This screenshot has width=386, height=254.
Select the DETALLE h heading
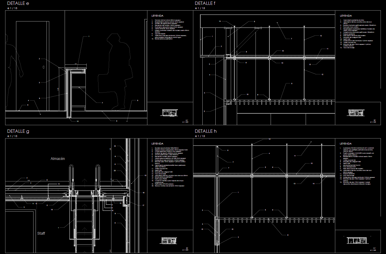click(206, 131)
